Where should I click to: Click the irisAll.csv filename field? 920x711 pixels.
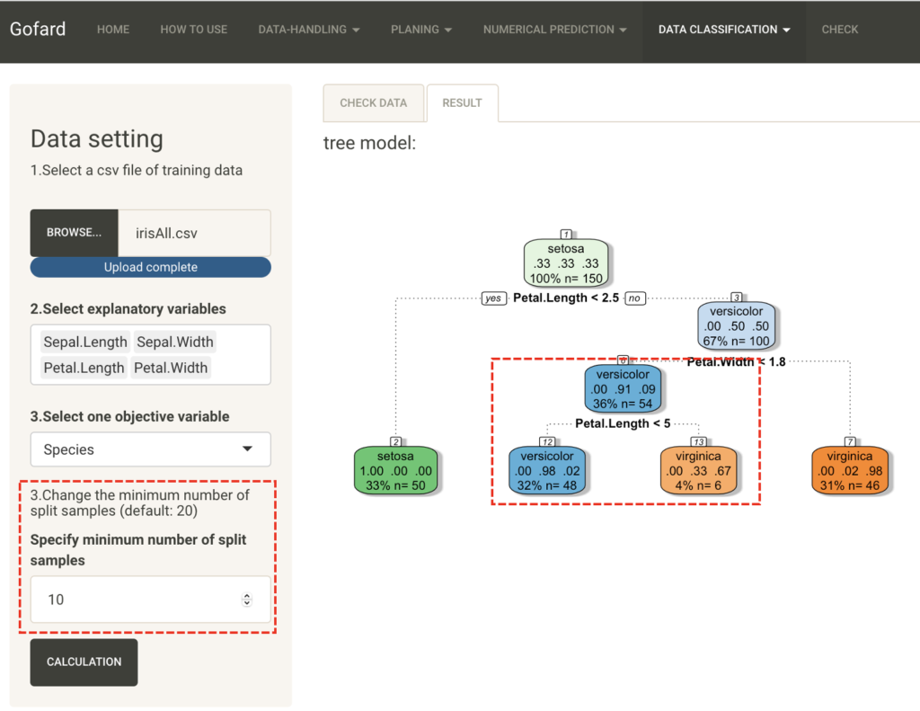tap(195, 233)
